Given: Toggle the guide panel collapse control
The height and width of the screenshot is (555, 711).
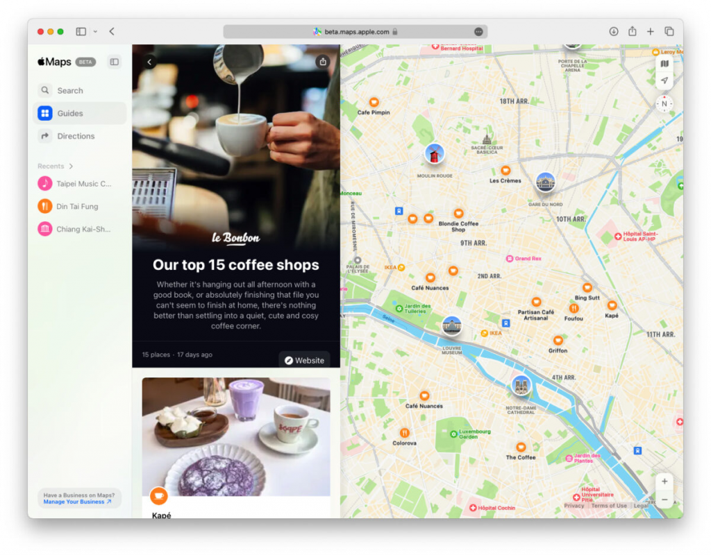Looking at the screenshot, I should tap(113, 62).
